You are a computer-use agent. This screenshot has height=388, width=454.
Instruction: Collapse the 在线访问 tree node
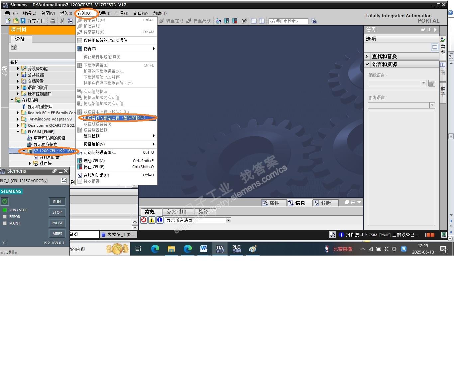[x=12, y=100]
